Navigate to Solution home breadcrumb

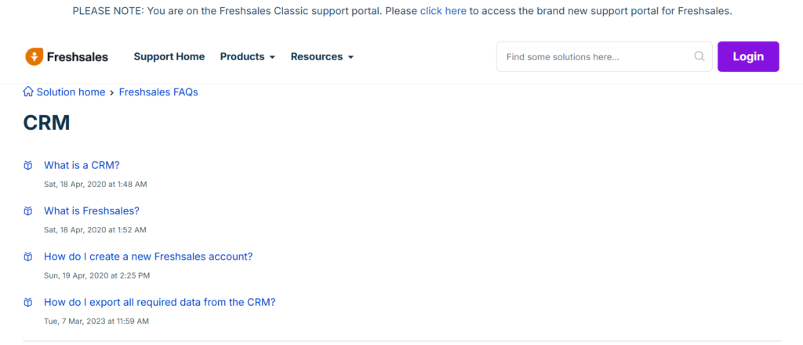tap(71, 92)
